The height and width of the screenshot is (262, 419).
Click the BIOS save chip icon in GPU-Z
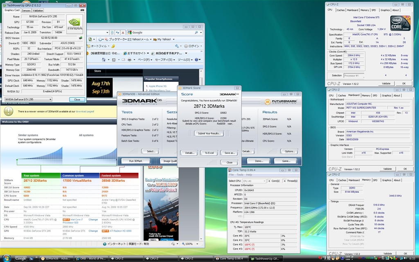click(x=81, y=38)
